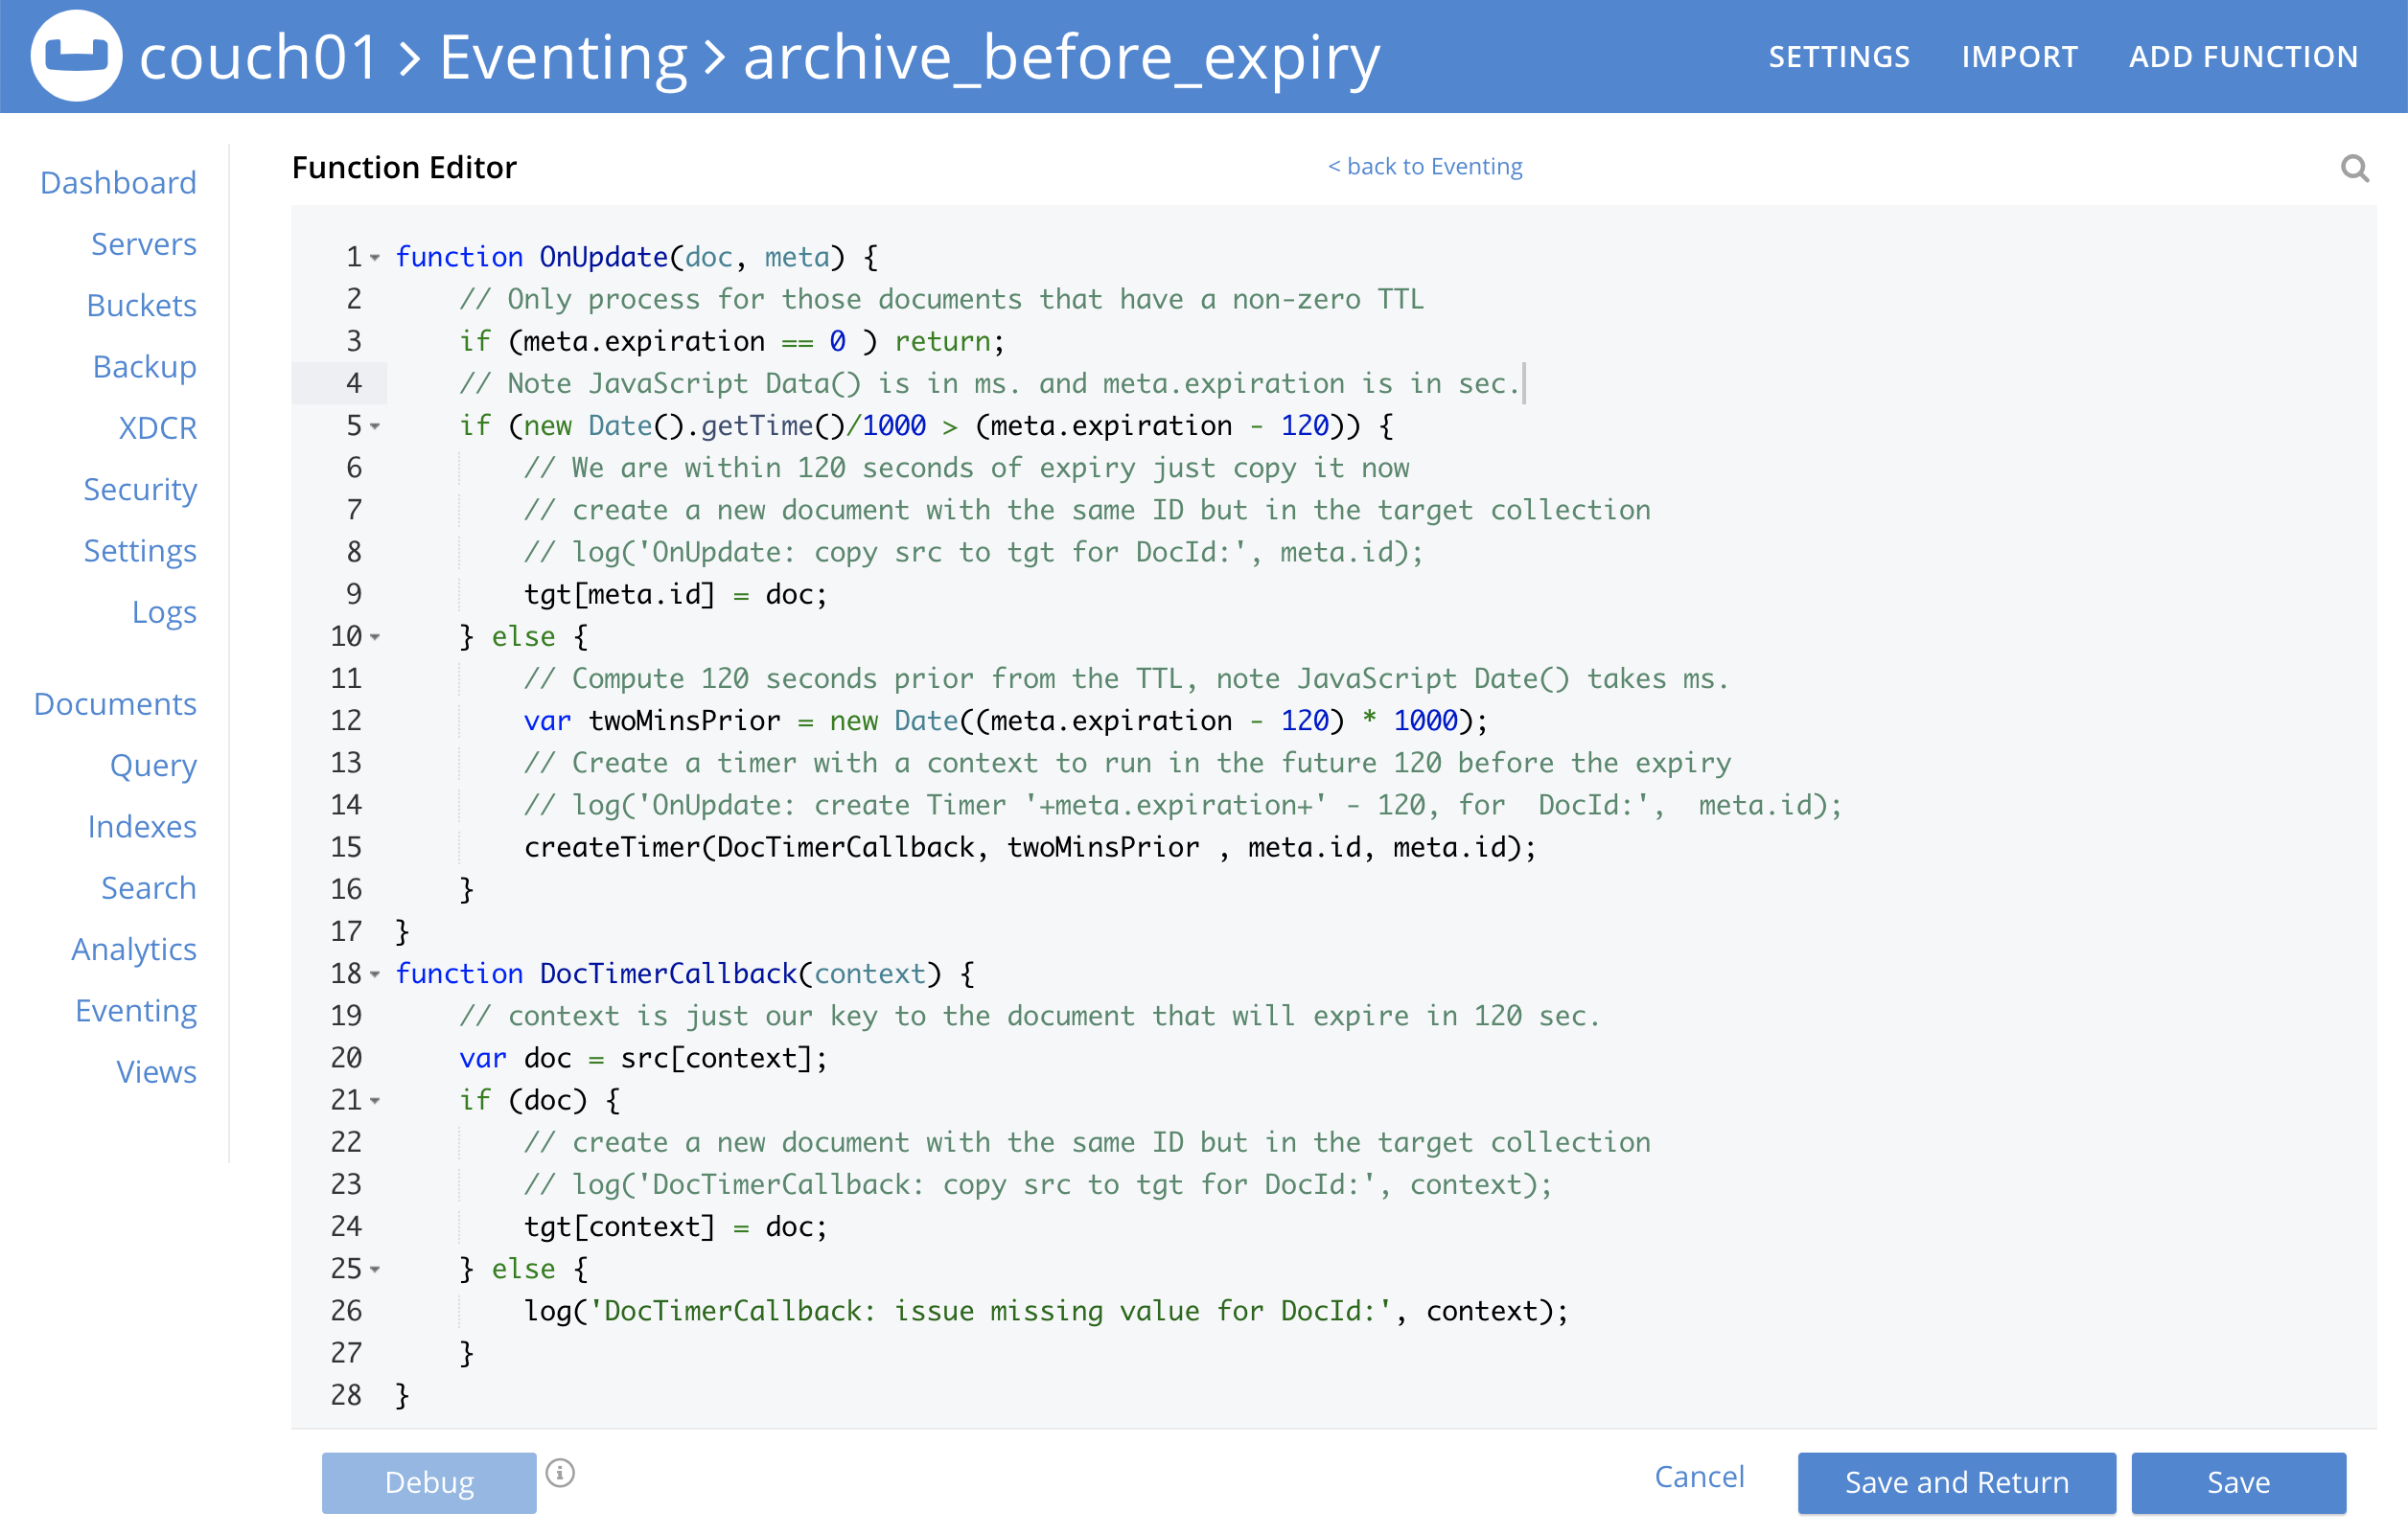2408x1535 pixels.
Task: Collapse the DocTimerCallback function fold arrow
Action: (x=375, y=975)
